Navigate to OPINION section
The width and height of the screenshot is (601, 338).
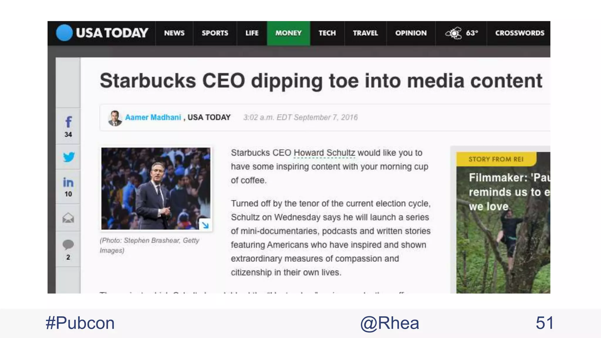click(x=411, y=33)
